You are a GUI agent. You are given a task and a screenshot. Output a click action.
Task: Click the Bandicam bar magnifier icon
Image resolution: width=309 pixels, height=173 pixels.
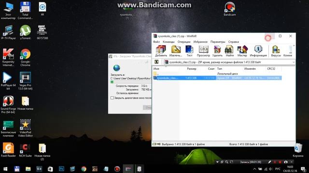tap(226, 162)
